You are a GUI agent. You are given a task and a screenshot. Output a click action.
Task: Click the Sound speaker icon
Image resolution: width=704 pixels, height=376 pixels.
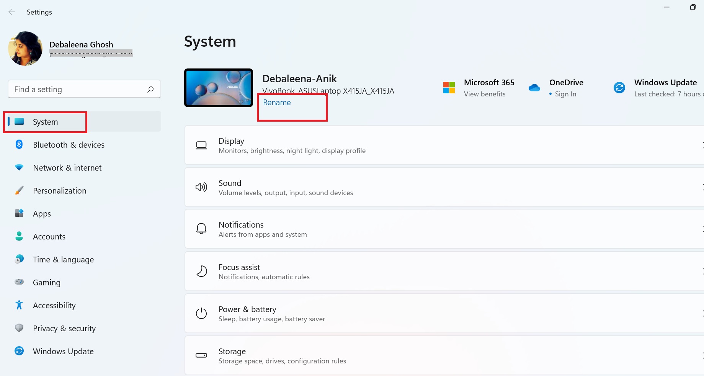pos(201,187)
